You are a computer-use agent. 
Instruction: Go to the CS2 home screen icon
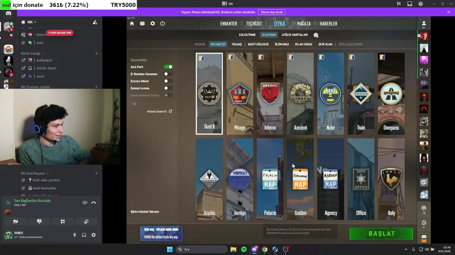132,23
